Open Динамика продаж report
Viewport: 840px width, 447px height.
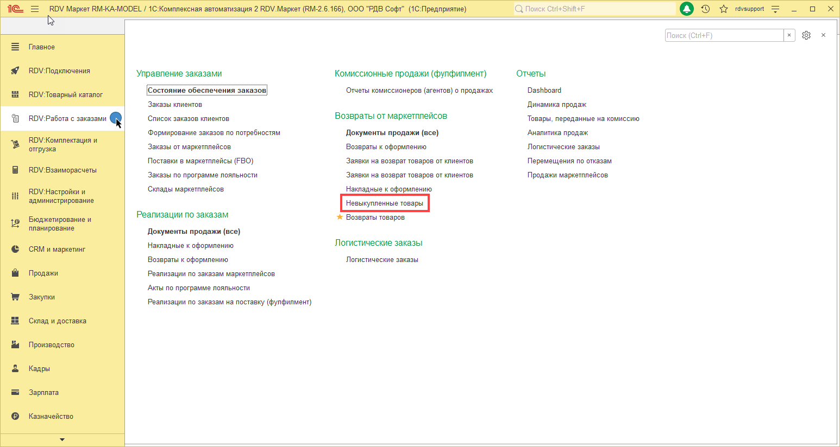coord(557,105)
